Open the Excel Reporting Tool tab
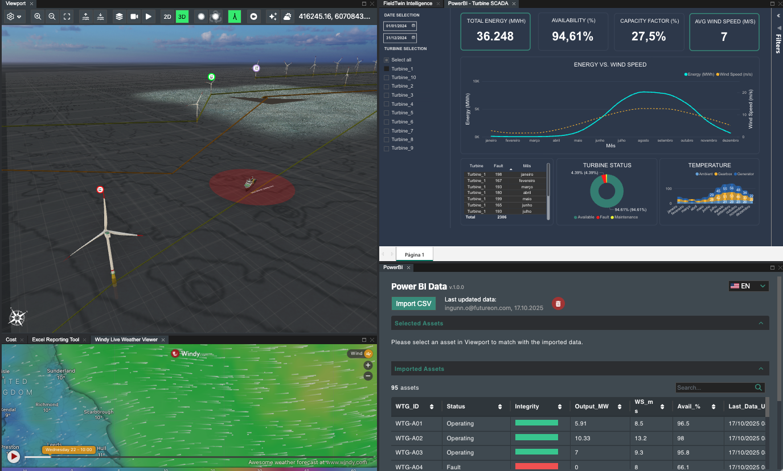The image size is (783, 471). coord(55,340)
